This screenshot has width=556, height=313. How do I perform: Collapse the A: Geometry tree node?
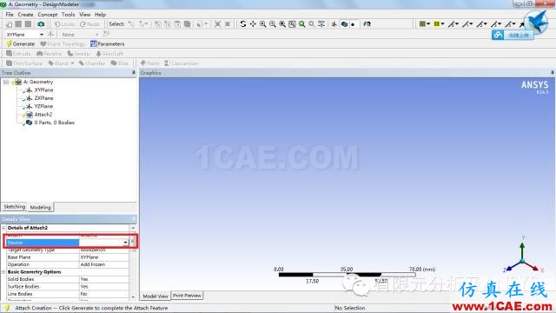(x=6, y=82)
